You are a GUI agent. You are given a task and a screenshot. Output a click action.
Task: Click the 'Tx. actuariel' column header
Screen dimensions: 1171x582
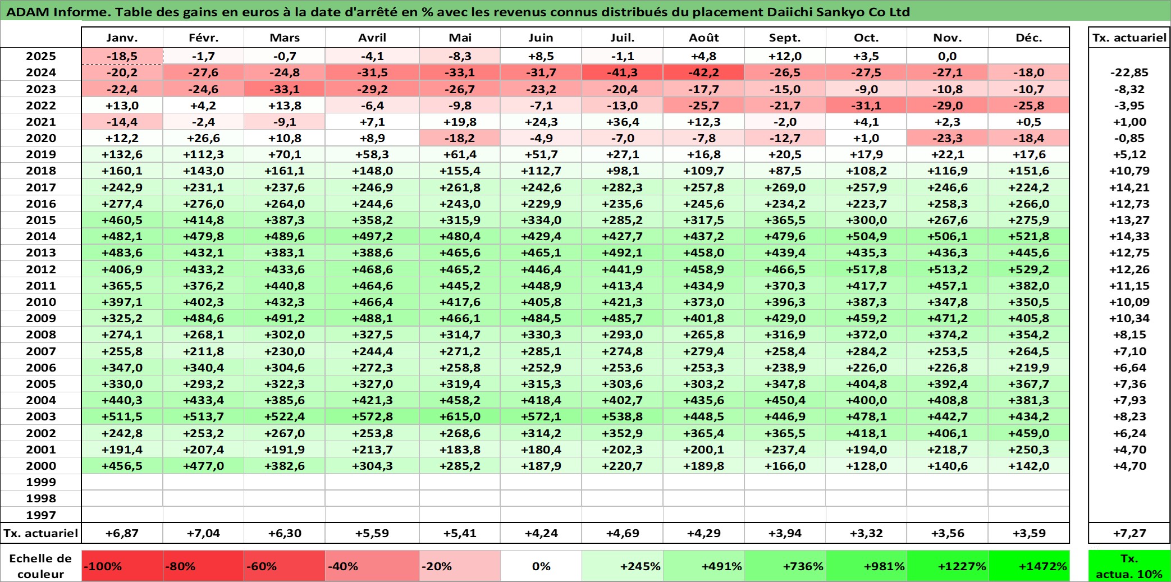(x=1129, y=38)
